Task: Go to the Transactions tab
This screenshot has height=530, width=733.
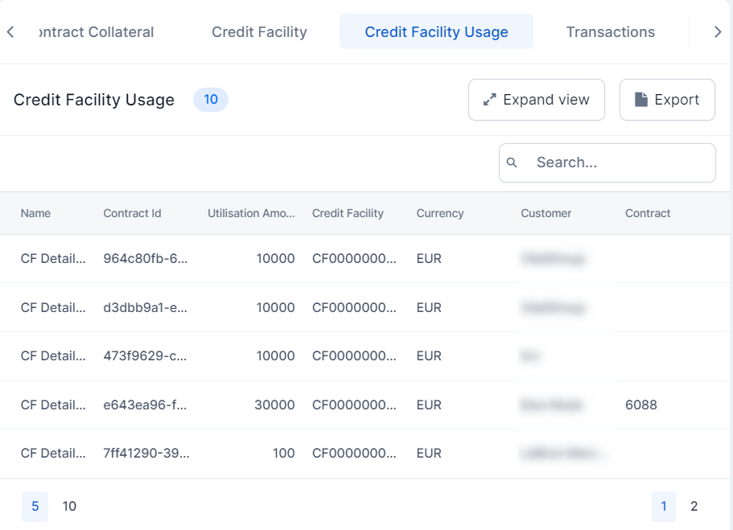Action: 610,32
